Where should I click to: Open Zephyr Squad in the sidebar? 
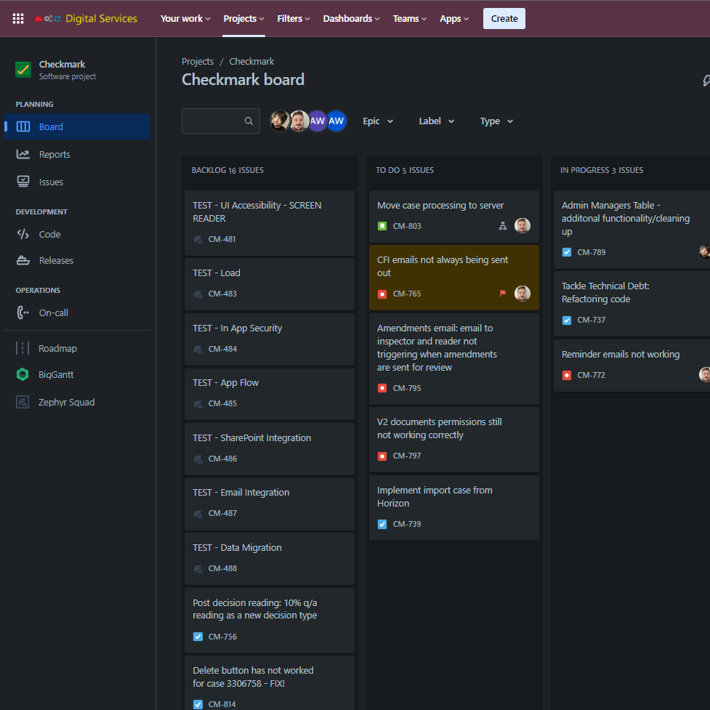point(77,402)
